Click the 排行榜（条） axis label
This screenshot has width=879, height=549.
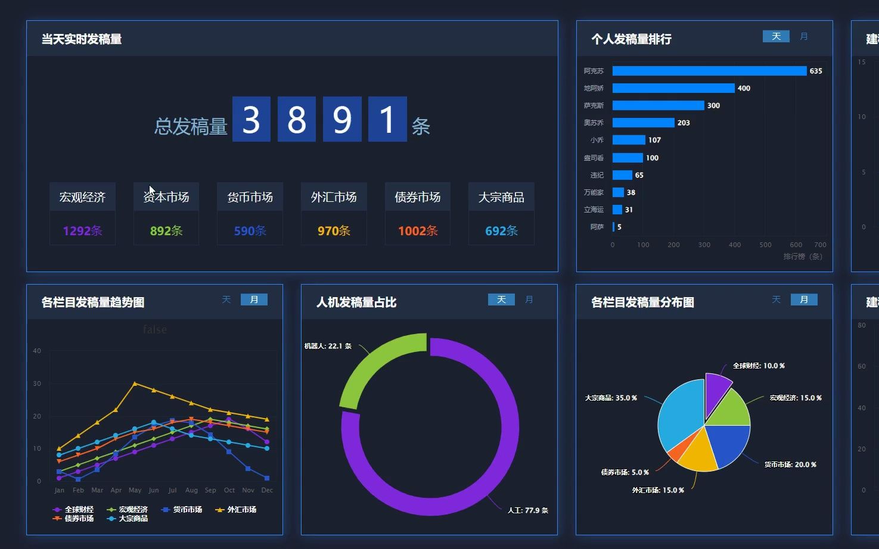[803, 257]
